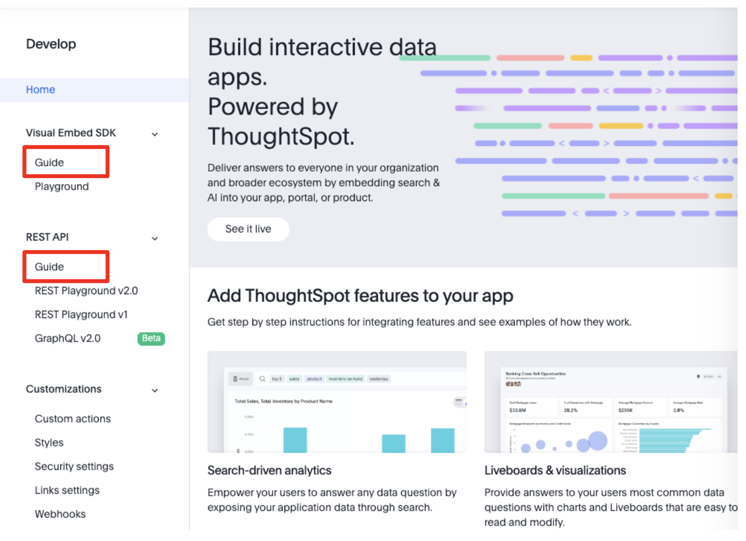
Task: Open REST Playground v2.0
Action: pos(86,291)
